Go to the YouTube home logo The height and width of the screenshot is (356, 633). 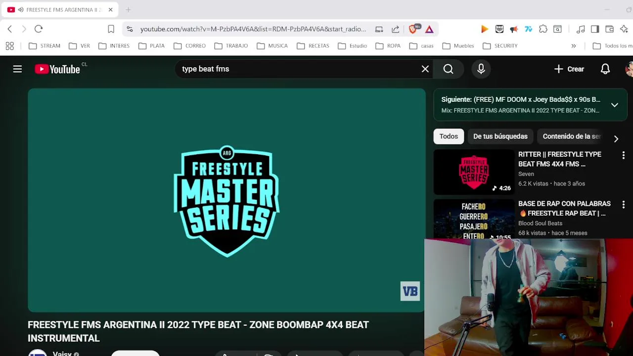pyautogui.click(x=57, y=69)
